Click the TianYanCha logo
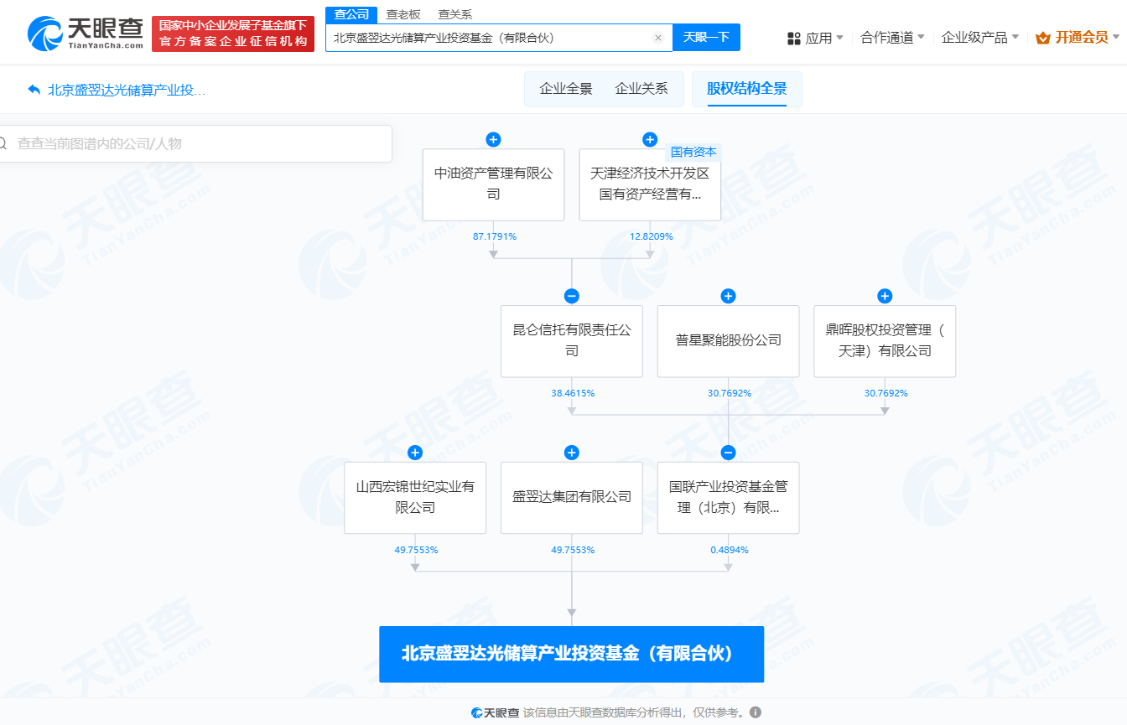 (x=86, y=34)
